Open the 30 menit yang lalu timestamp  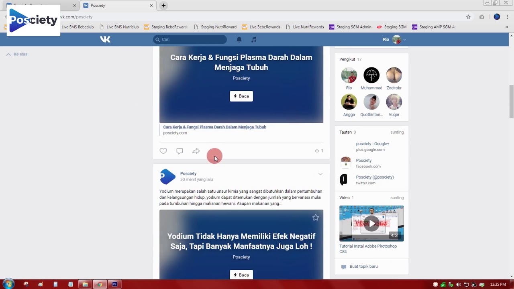[196, 179]
